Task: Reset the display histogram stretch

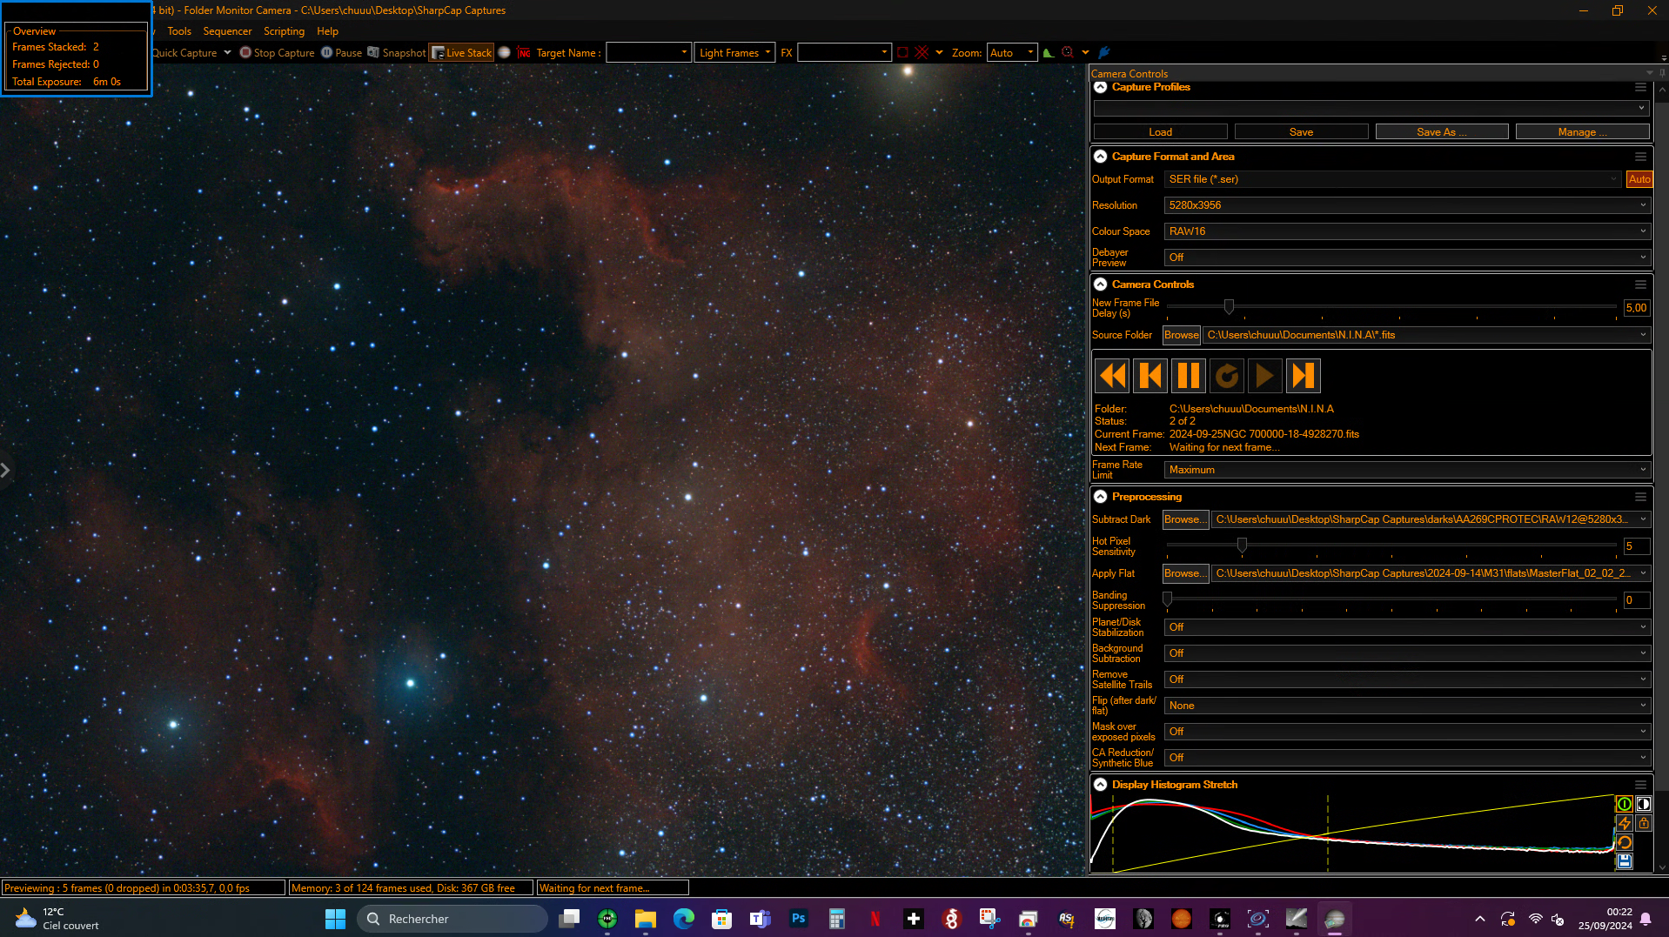Action: pos(1624,842)
